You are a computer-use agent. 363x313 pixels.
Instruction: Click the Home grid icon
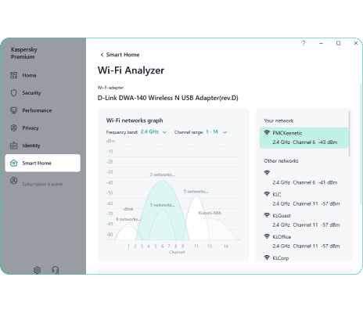coord(13,75)
